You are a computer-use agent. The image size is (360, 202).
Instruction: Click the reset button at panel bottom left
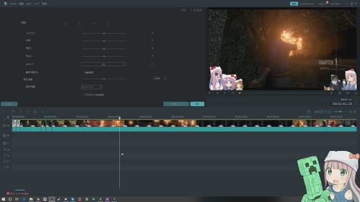point(9,104)
